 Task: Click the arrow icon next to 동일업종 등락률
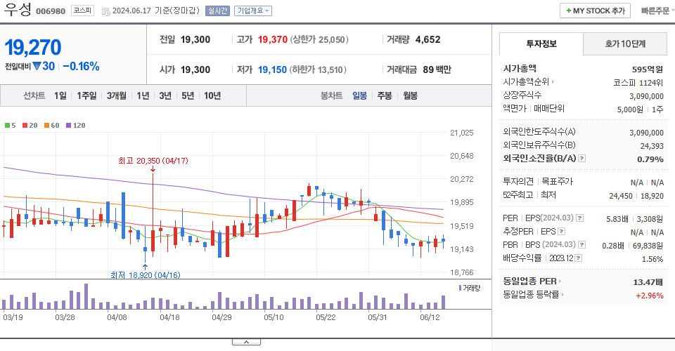point(562,295)
